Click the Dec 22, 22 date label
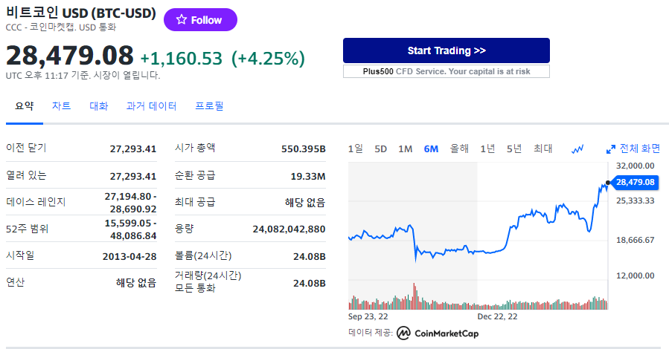The width and height of the screenshot is (669, 349). pyautogui.click(x=497, y=316)
